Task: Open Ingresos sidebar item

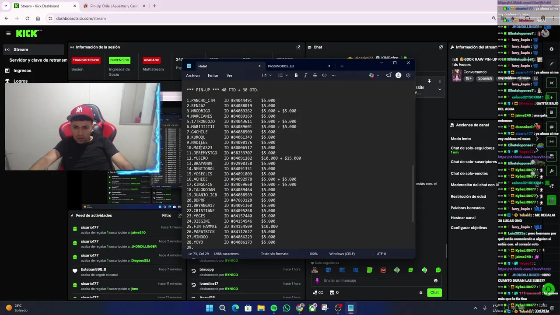Action: tap(22, 70)
